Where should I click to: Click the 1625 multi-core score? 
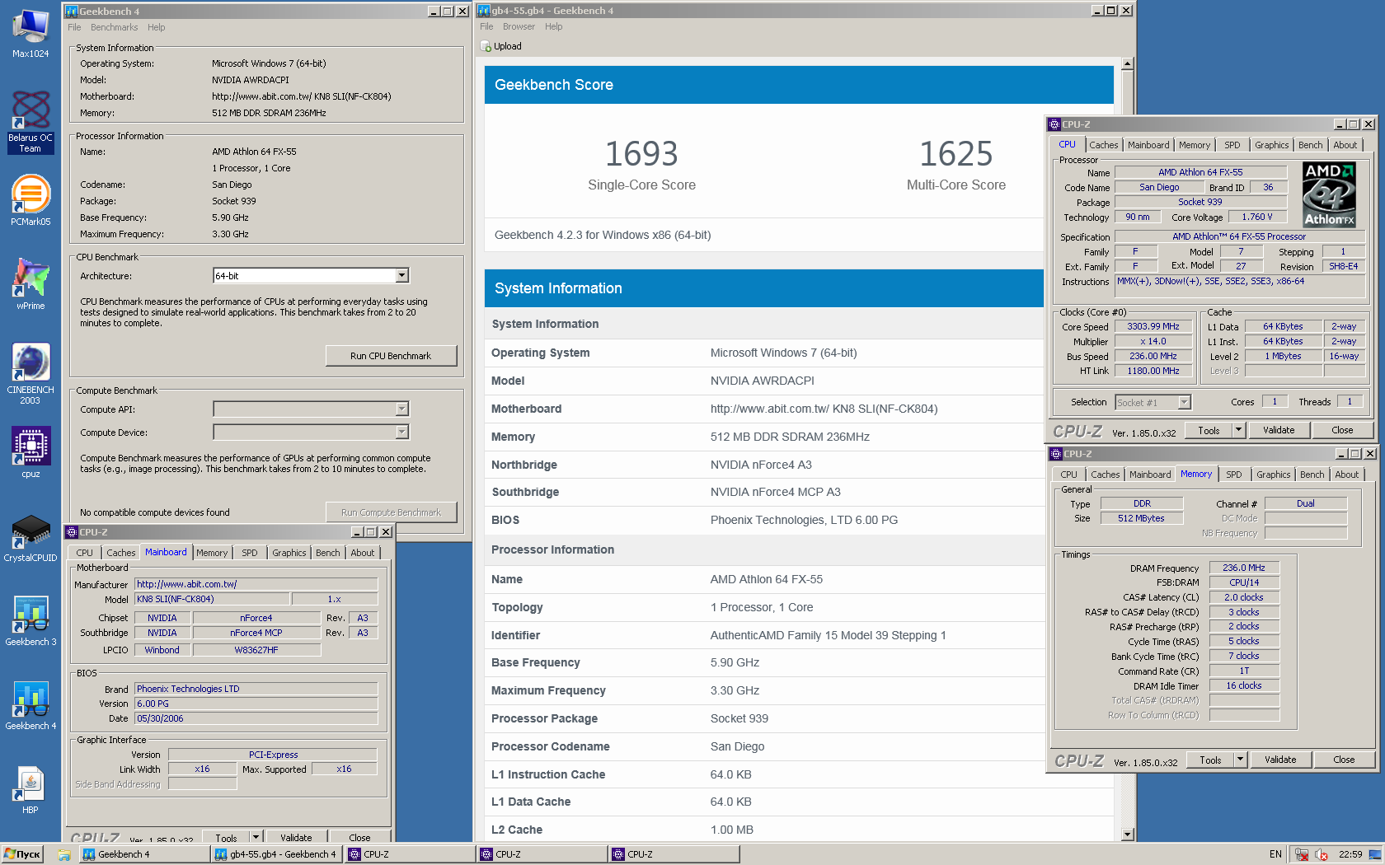(956, 154)
